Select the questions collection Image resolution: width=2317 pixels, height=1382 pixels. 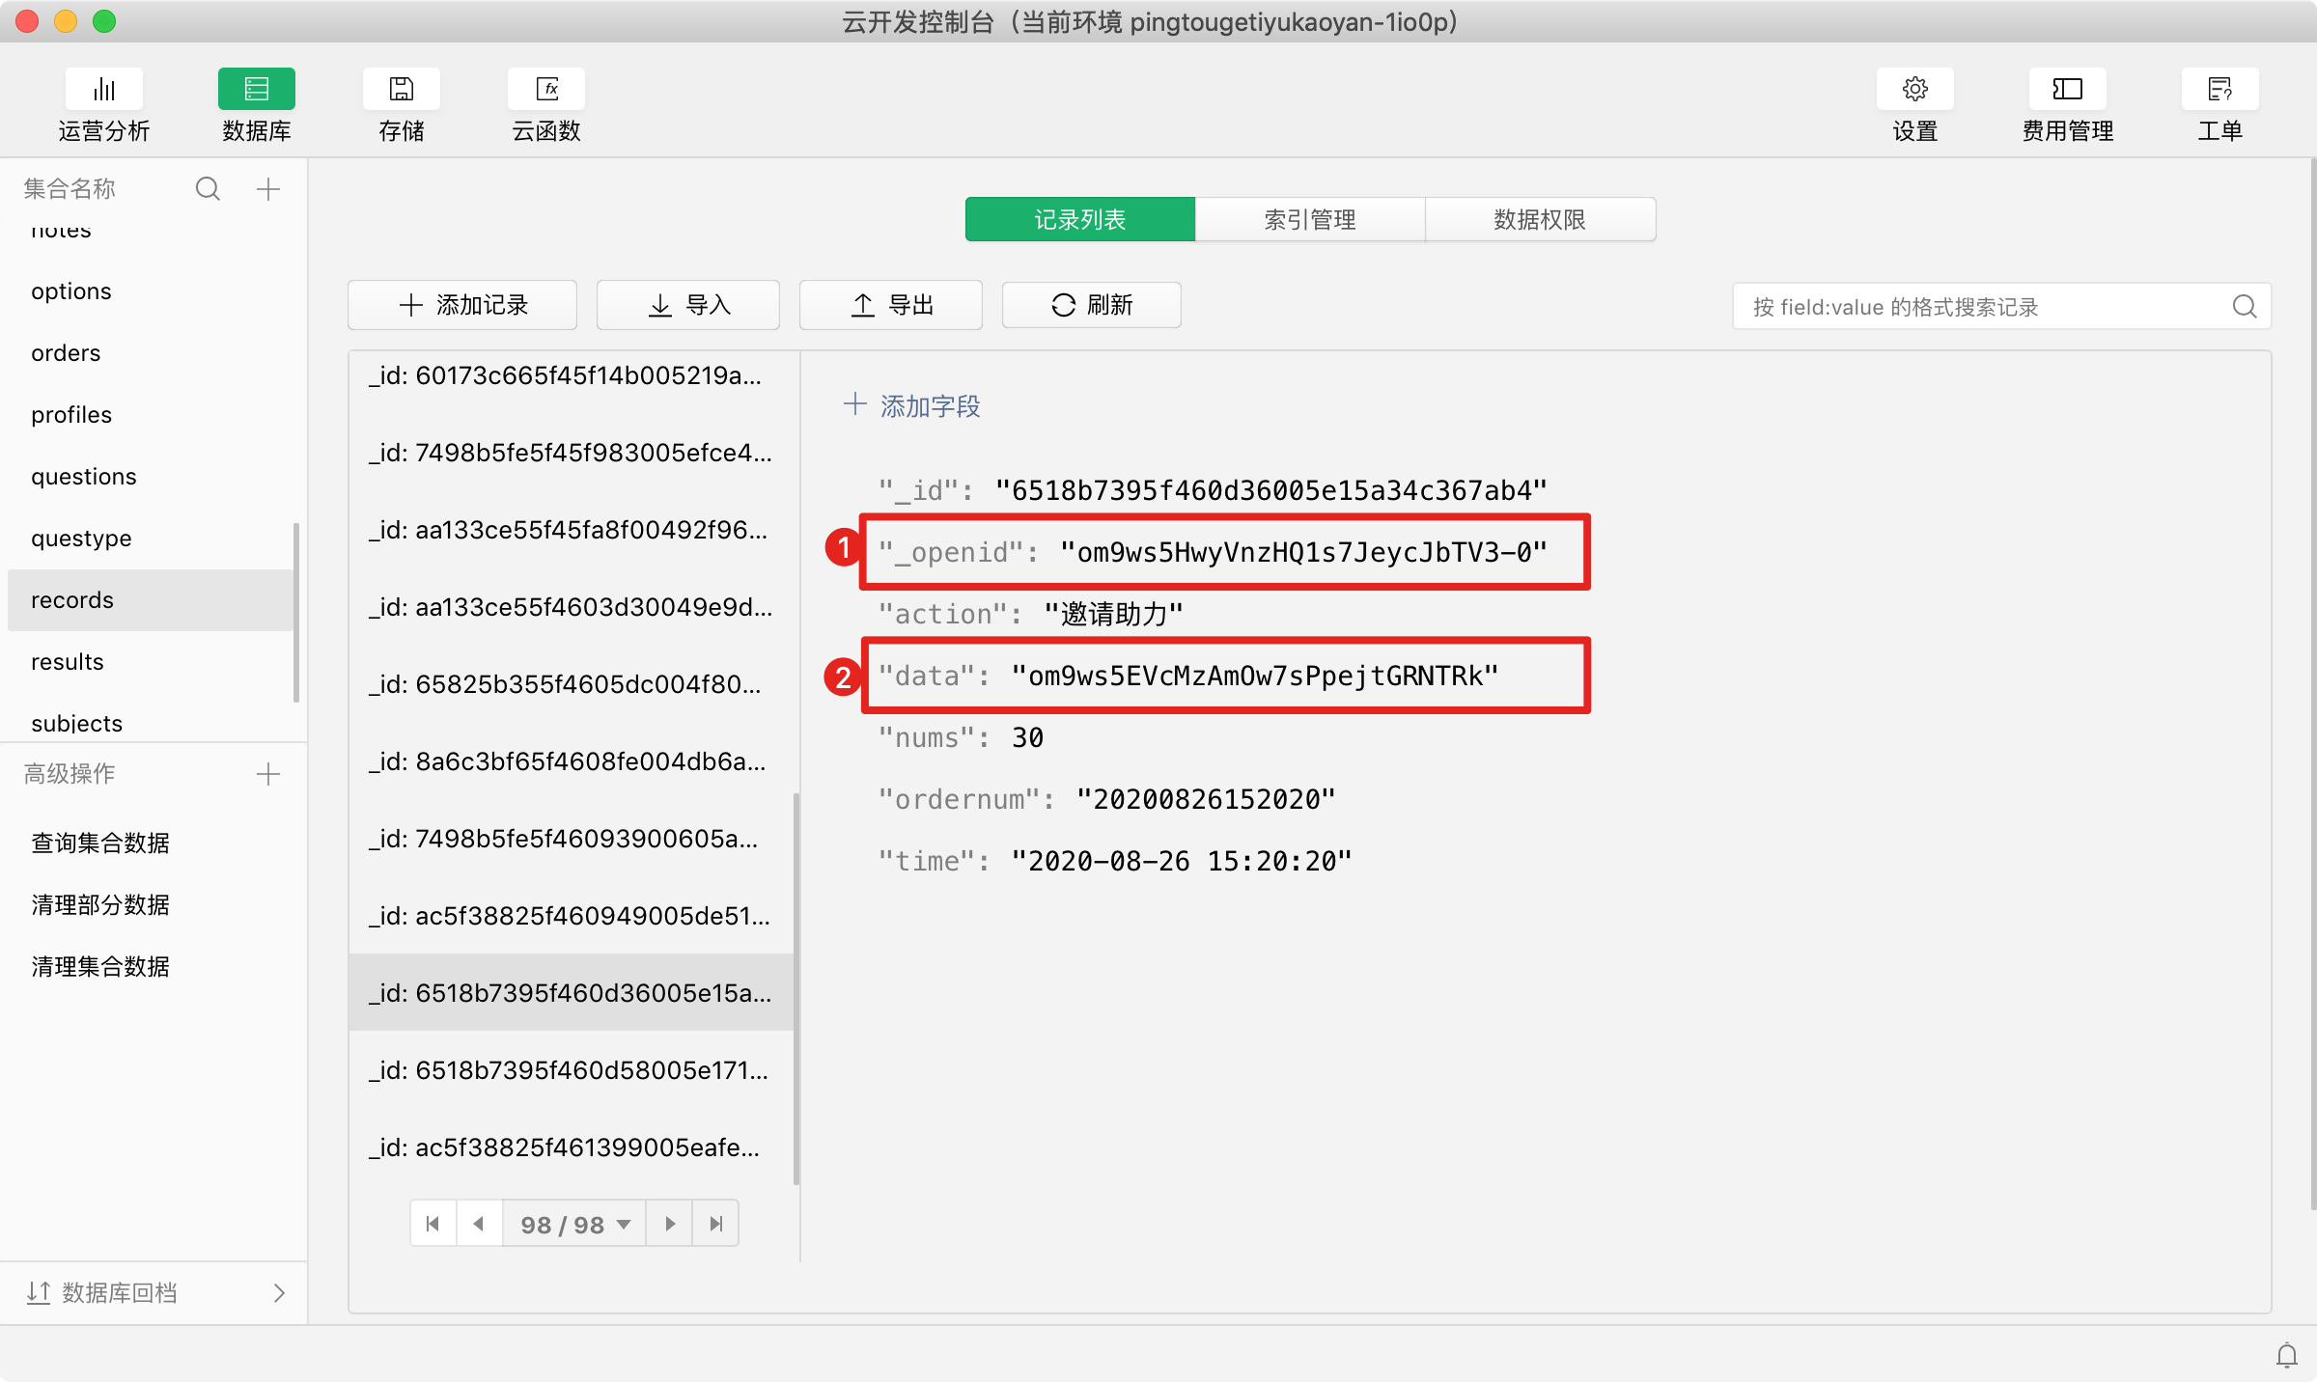84,477
